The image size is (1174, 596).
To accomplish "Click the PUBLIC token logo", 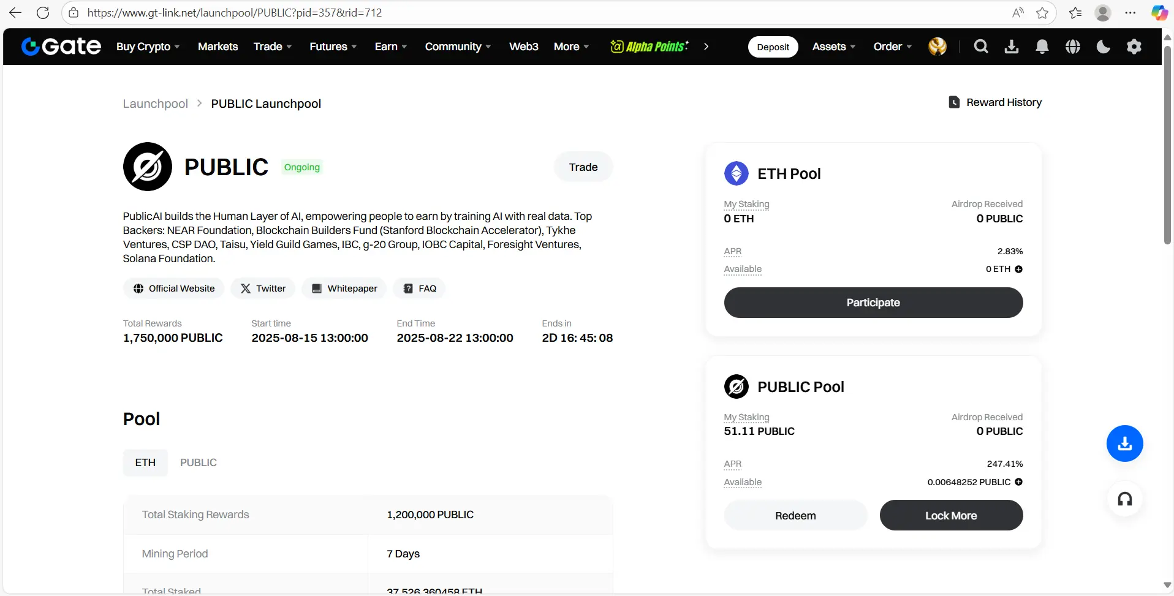I will coord(148,167).
